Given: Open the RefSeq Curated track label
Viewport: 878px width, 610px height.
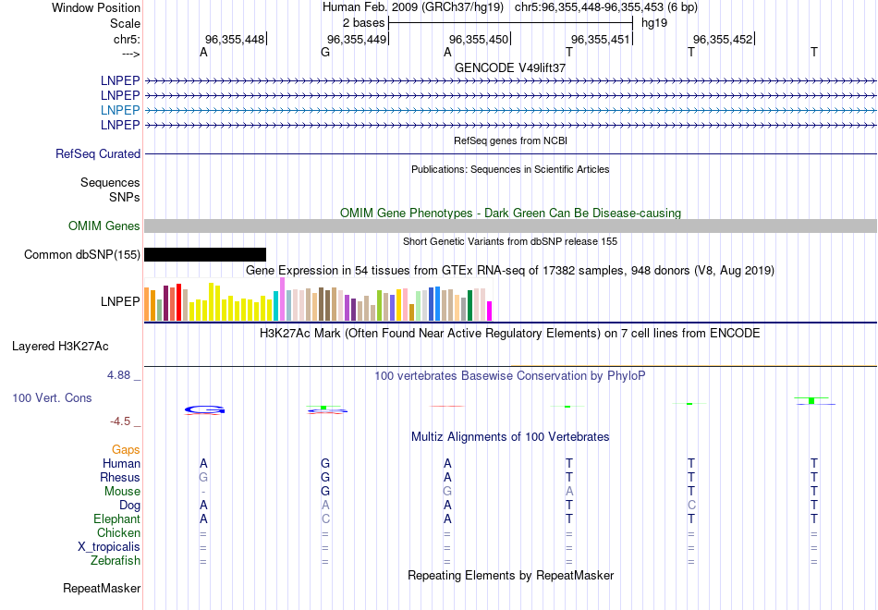Looking at the screenshot, I should coord(98,153).
